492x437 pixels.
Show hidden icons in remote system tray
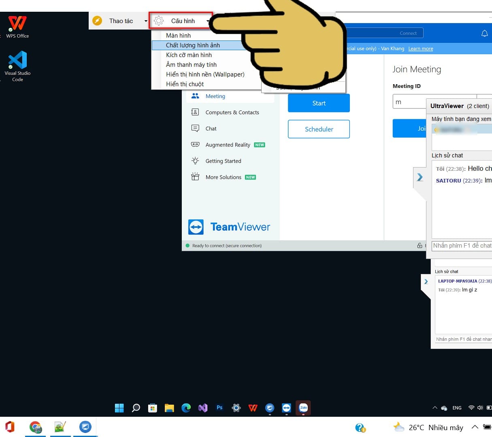(435, 408)
